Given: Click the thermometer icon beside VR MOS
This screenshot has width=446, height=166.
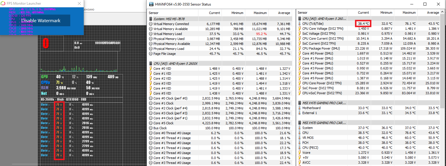Looking at the screenshot, I should (x=299, y=138).
